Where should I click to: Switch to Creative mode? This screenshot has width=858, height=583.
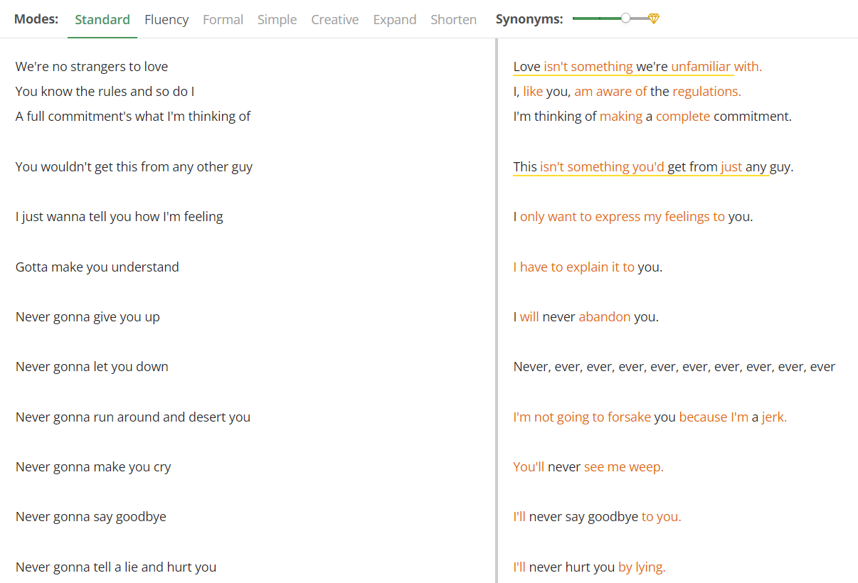click(334, 19)
